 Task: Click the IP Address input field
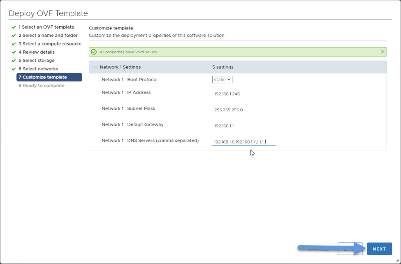[x=244, y=94]
